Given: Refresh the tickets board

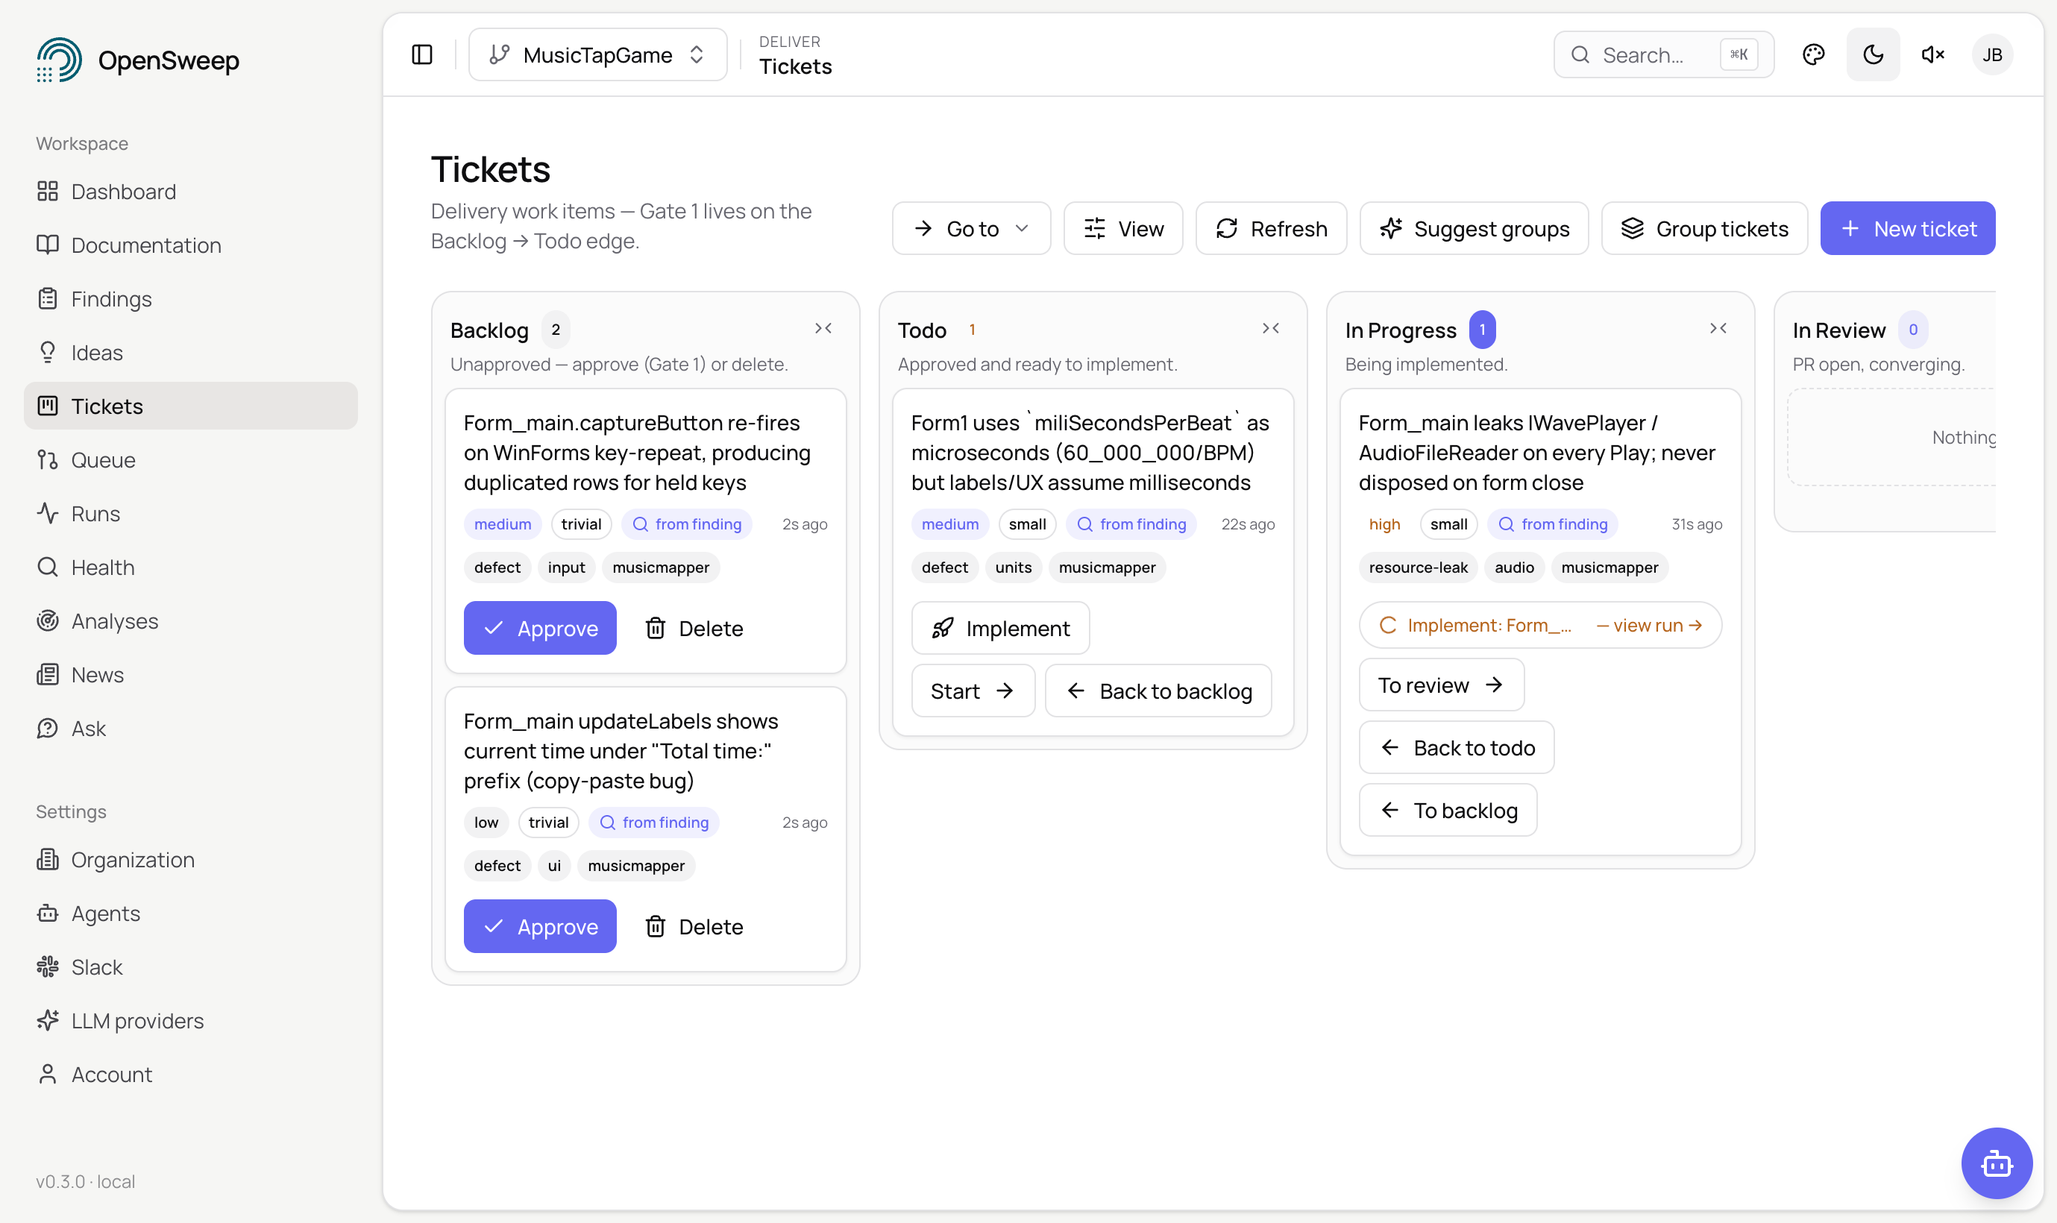Looking at the screenshot, I should (1271, 228).
